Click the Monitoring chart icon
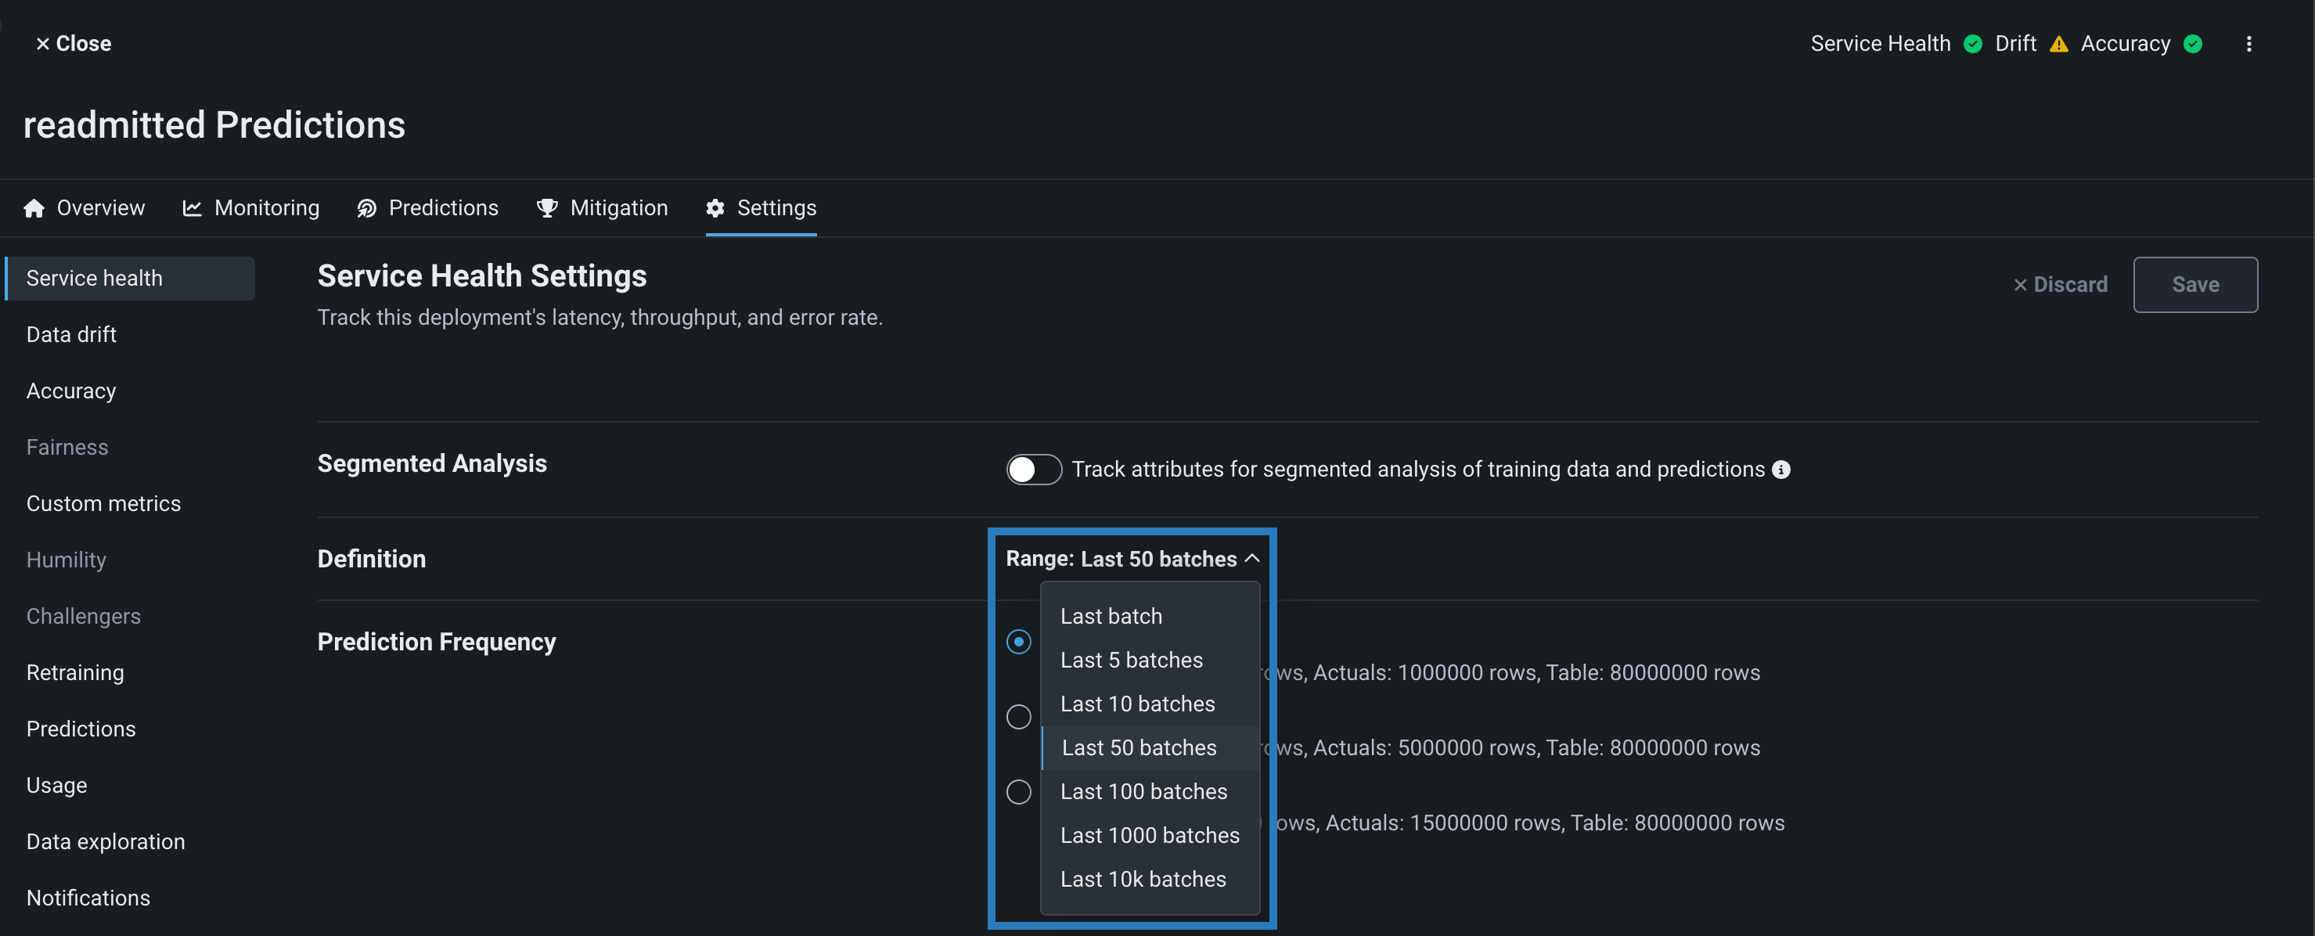This screenshot has height=936, width=2315. [192, 208]
